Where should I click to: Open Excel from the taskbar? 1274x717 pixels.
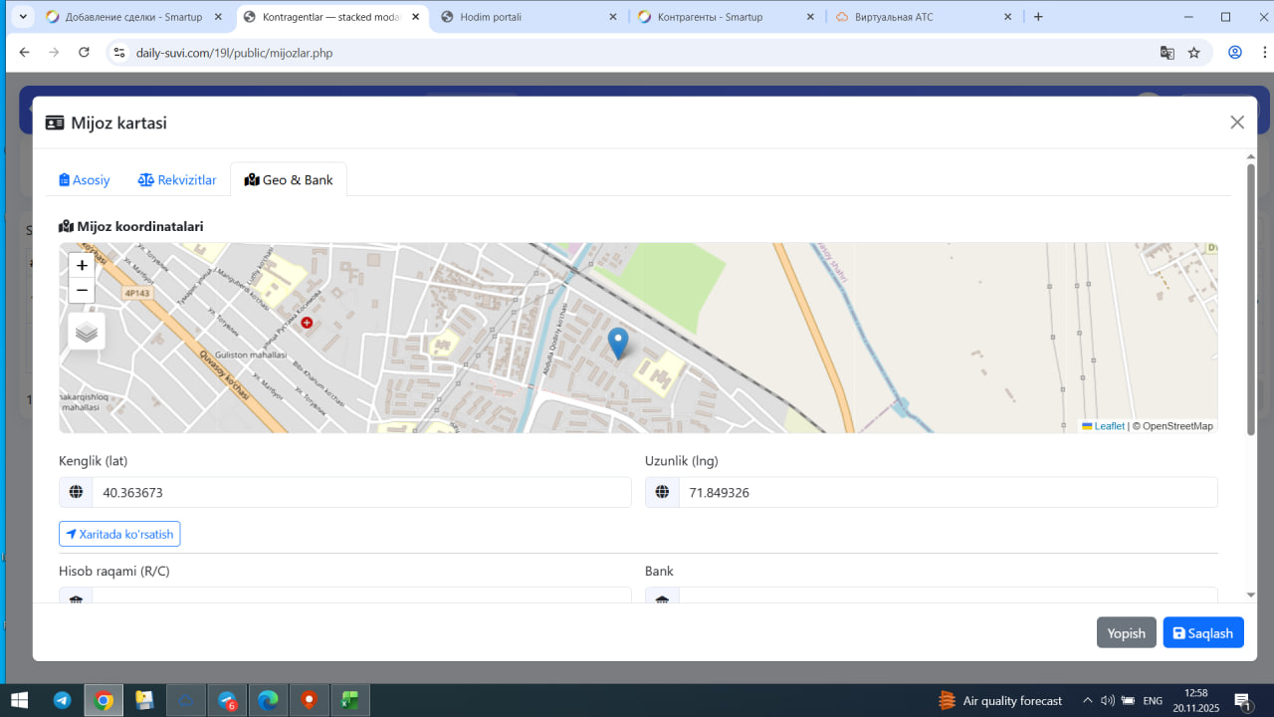(x=350, y=700)
